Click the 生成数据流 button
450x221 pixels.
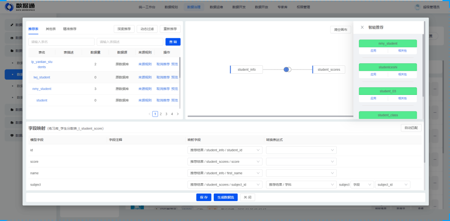pos(225,197)
